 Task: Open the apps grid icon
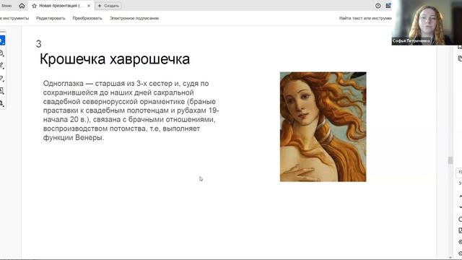point(388,6)
